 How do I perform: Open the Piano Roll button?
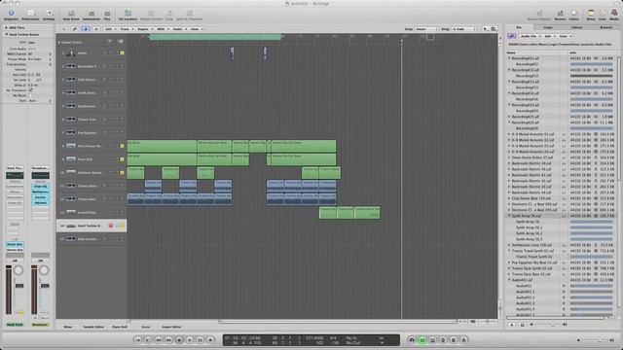(120, 327)
